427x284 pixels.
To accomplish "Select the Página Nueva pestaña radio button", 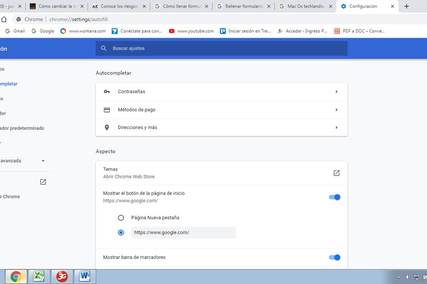I will click(121, 218).
